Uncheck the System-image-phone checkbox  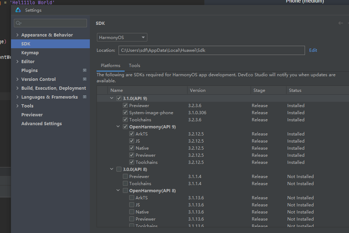coord(125,112)
